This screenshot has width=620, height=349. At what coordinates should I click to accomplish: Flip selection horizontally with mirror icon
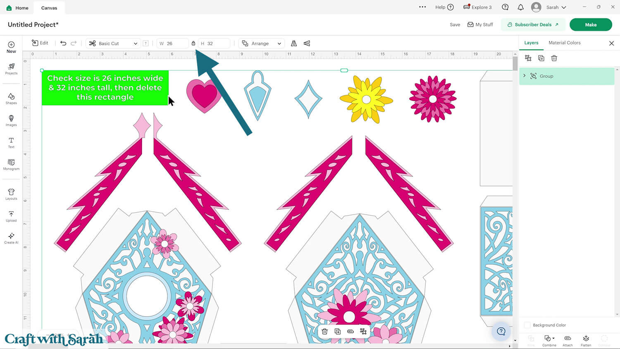(294, 43)
